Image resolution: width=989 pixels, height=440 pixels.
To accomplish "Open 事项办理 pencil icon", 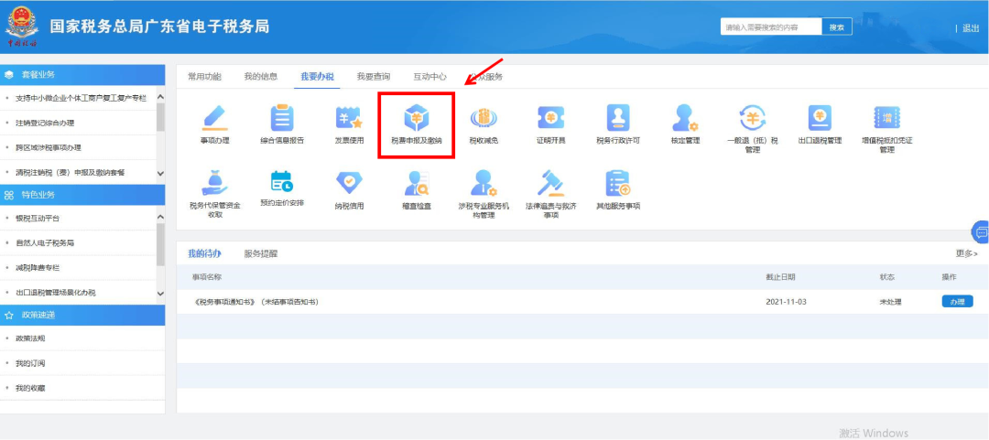I will click(x=214, y=118).
